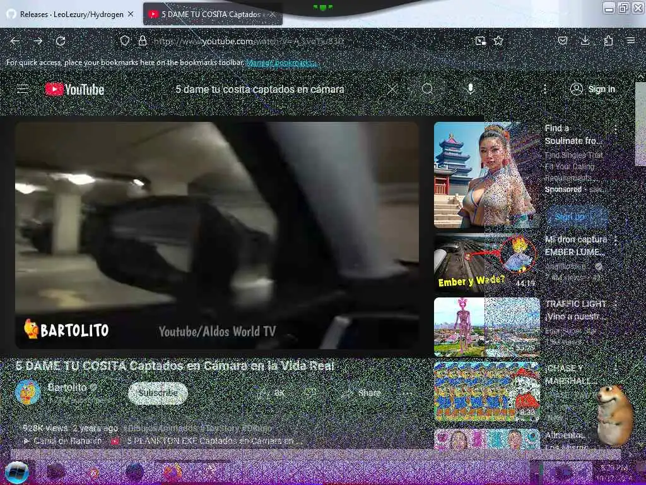The width and height of the screenshot is (646, 485).
Task: Open Mi dron captura EMBER LUME title
Action: click(576, 246)
